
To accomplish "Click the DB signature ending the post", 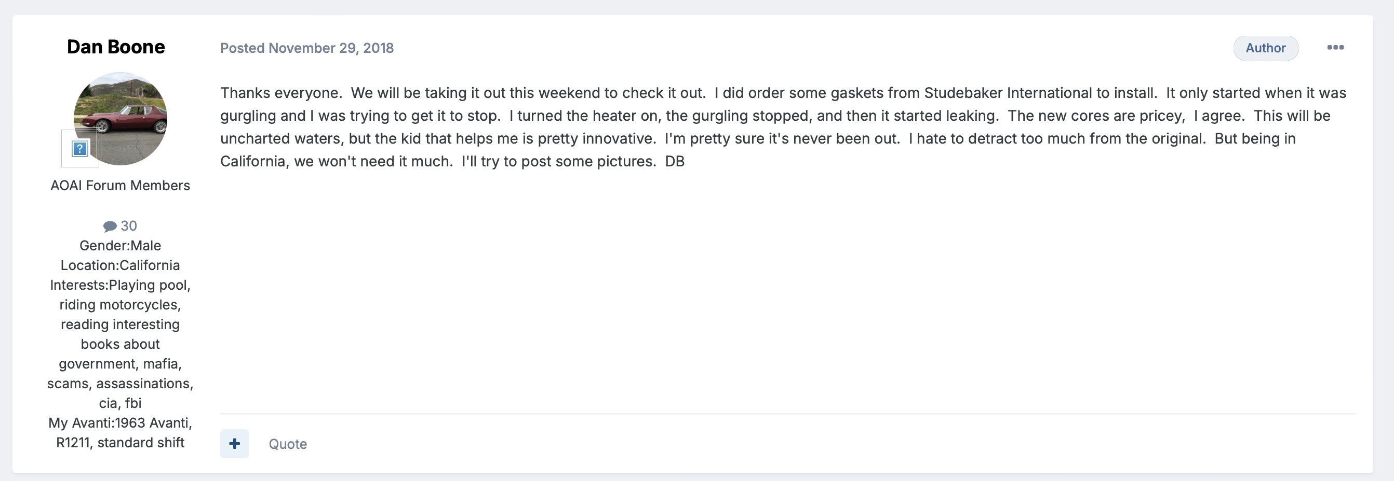I will click(x=674, y=161).
